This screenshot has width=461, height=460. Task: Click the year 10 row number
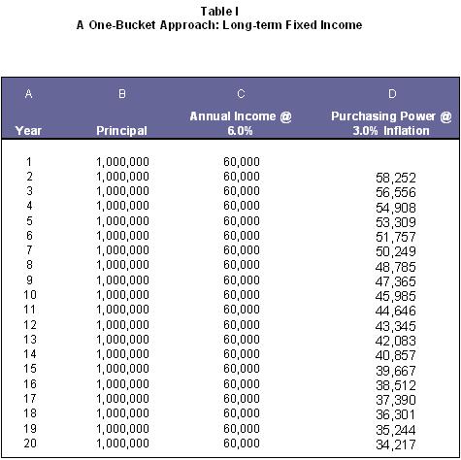click(30, 295)
